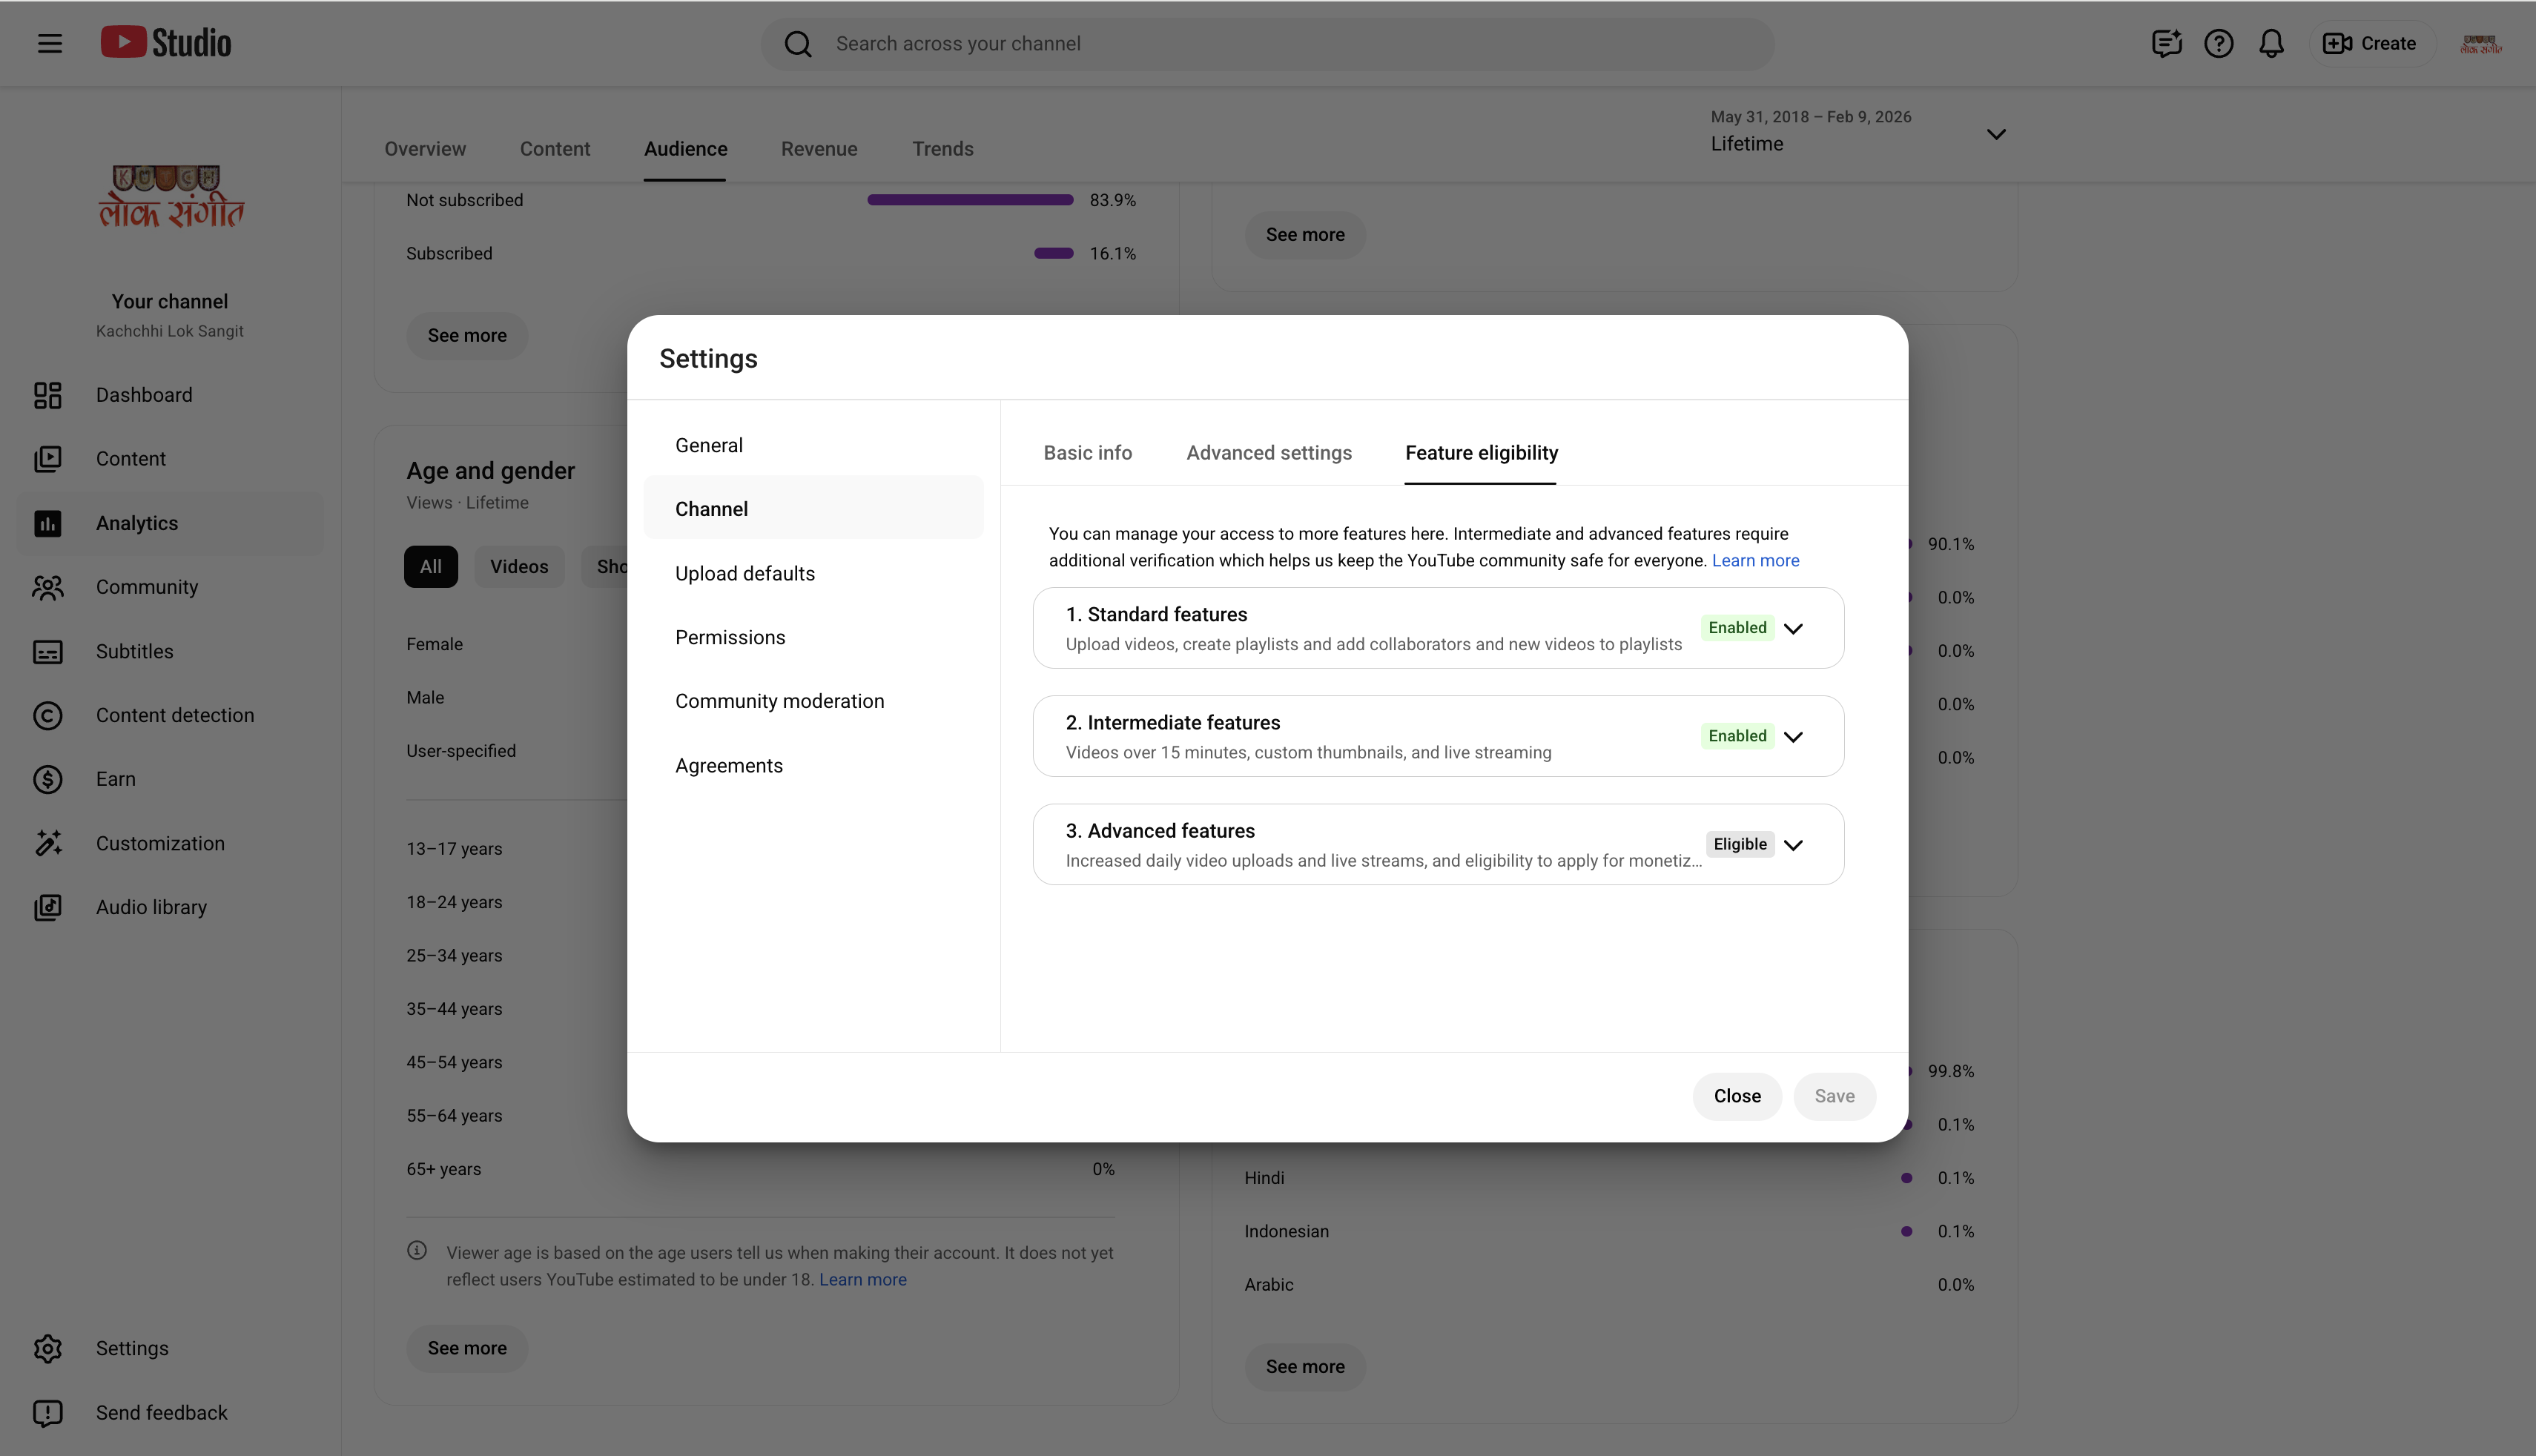The width and height of the screenshot is (2536, 1456).
Task: Click the Eligible badge for Advanced features
Action: coord(1740,844)
